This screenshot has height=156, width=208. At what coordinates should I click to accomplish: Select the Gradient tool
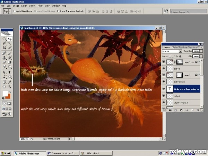coord(10,62)
